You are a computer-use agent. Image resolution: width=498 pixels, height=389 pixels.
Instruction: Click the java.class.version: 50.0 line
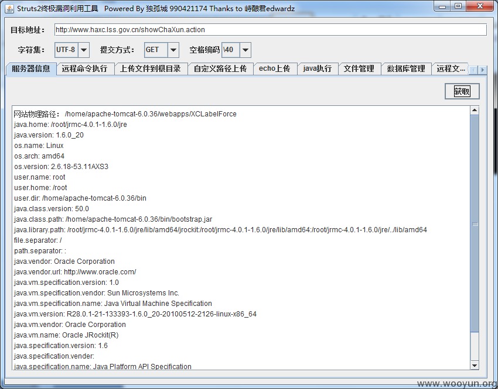[x=52, y=209]
